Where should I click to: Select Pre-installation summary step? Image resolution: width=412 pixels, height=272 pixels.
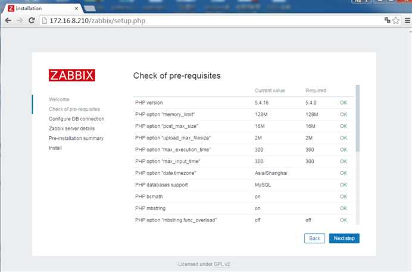76,138
